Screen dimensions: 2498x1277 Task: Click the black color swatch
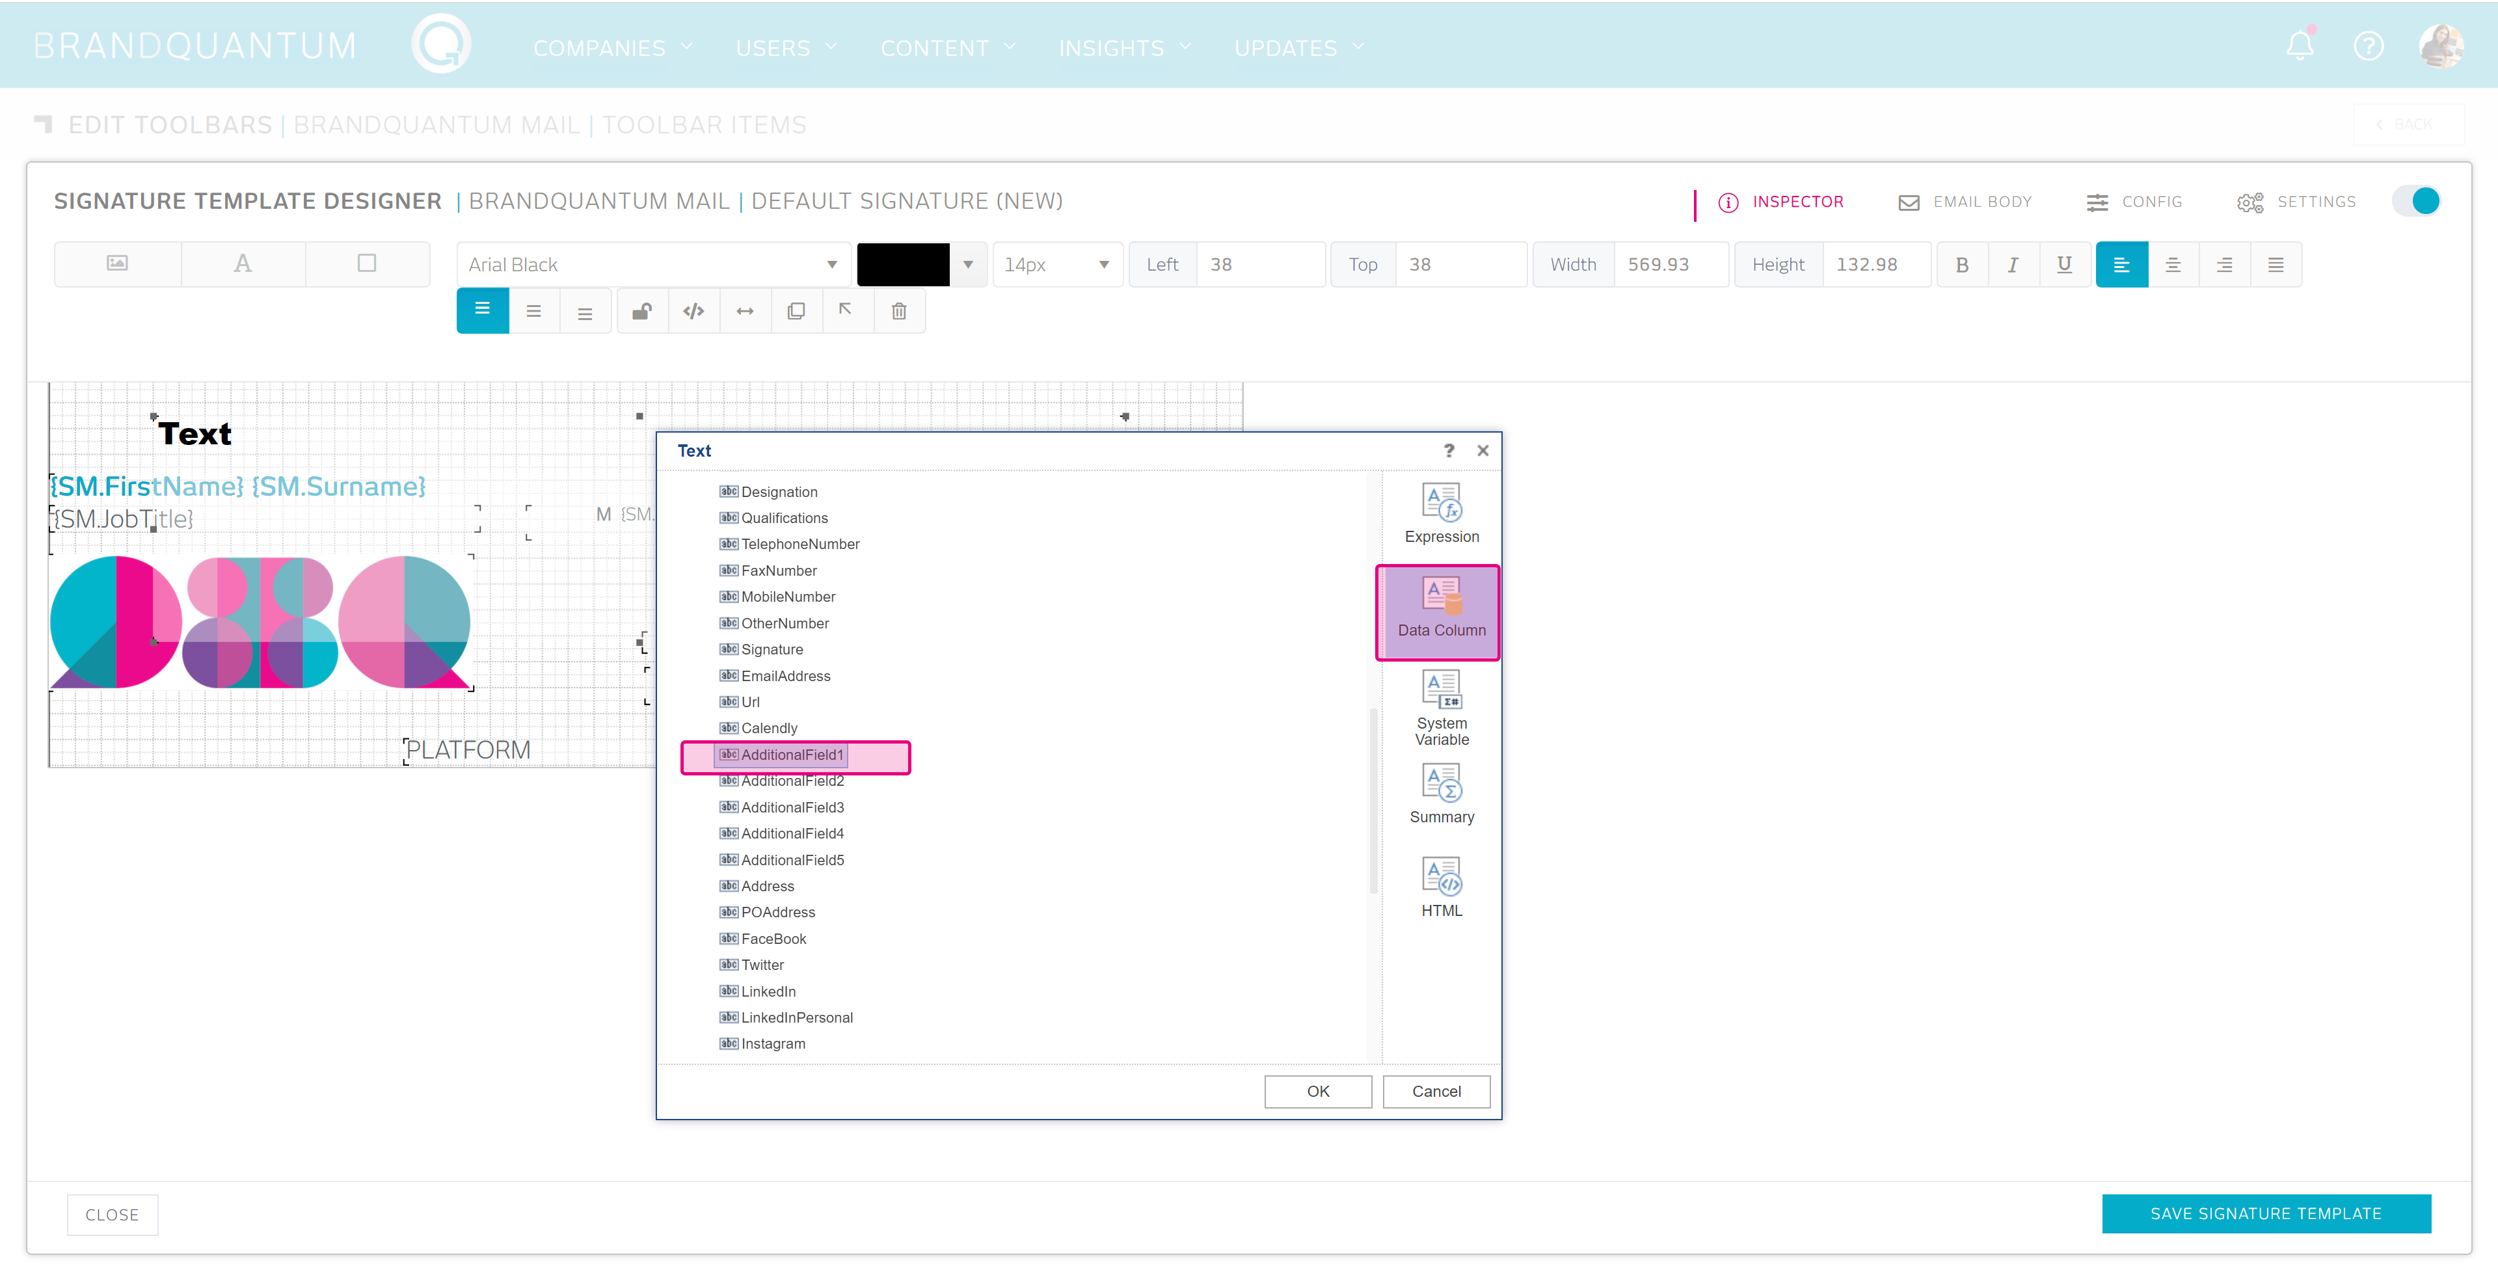pos(903,265)
